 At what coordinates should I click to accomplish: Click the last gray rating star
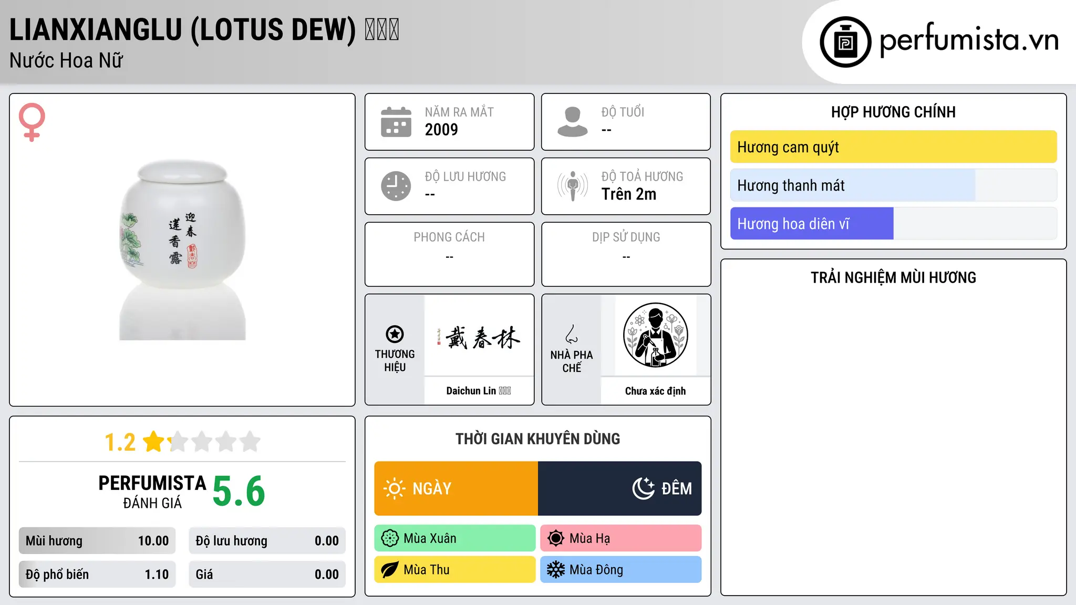pos(250,442)
